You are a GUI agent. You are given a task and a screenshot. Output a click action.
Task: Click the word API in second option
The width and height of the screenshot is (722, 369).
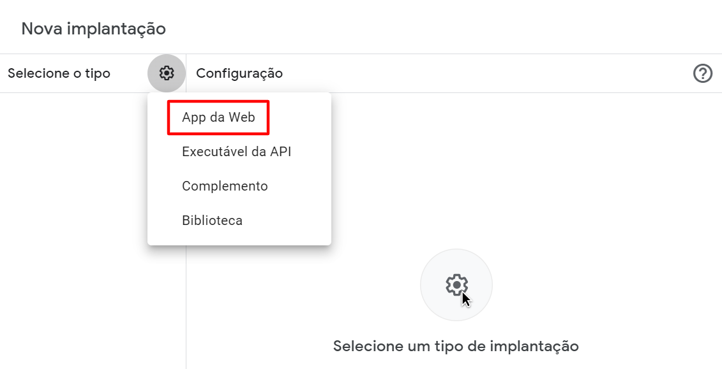tap(280, 152)
